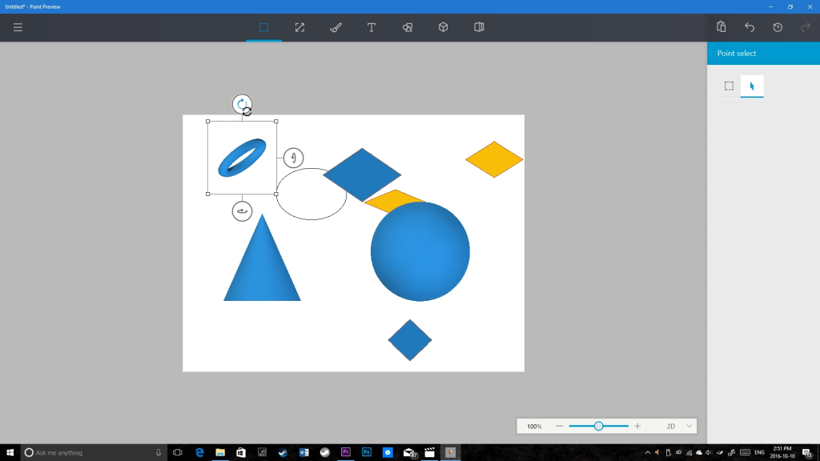This screenshot has height=461, width=820.
Task: Select the blue cone shape
Action: (x=262, y=267)
